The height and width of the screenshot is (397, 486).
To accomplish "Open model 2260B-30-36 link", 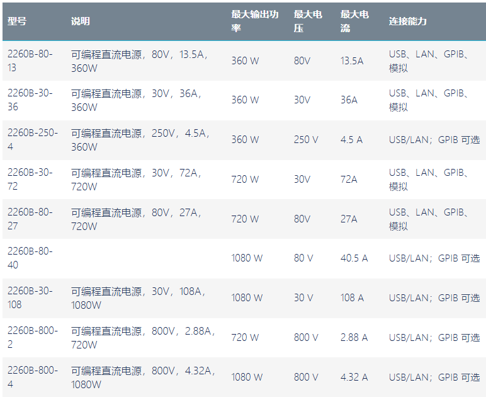I will pyautogui.click(x=30, y=100).
